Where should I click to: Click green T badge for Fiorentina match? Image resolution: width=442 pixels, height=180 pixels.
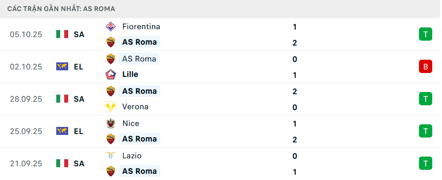click(x=425, y=34)
